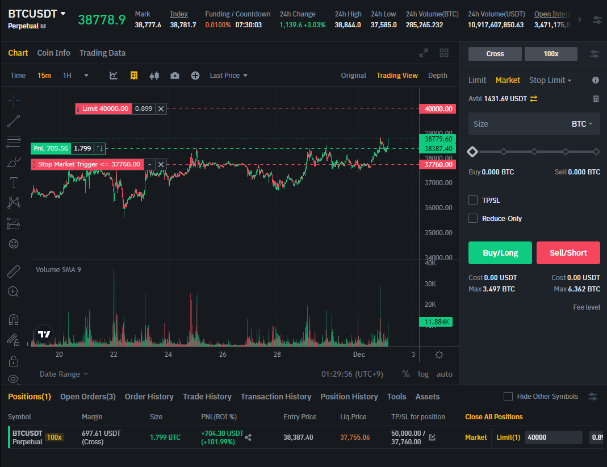The image size is (607, 467).
Task: Toggle percent scale on the chart
Action: tap(405, 374)
